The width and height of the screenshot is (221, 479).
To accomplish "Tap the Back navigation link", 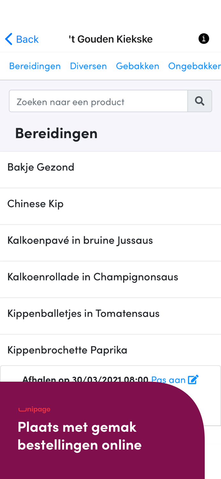I will click(28, 39).
